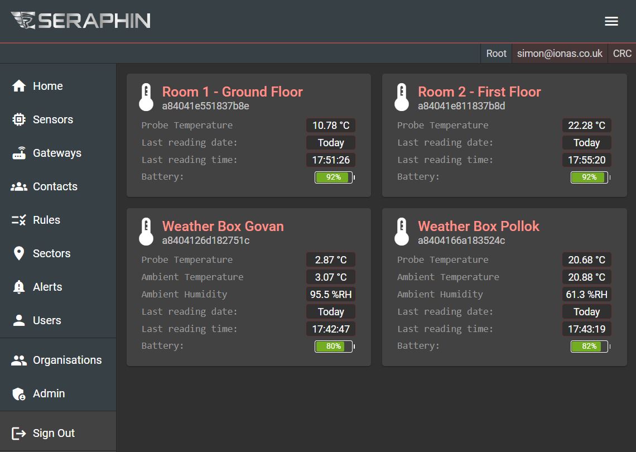636x452 pixels.
Task: Click Weather Box Govan 80% battery bar
Action: tap(335, 346)
